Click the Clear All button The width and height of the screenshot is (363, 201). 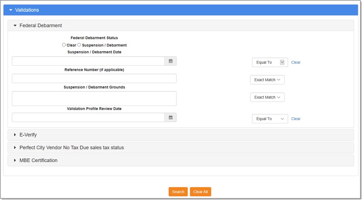click(x=201, y=192)
